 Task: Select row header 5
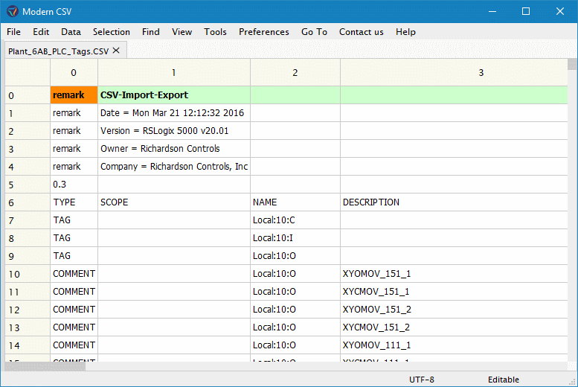[28, 185]
